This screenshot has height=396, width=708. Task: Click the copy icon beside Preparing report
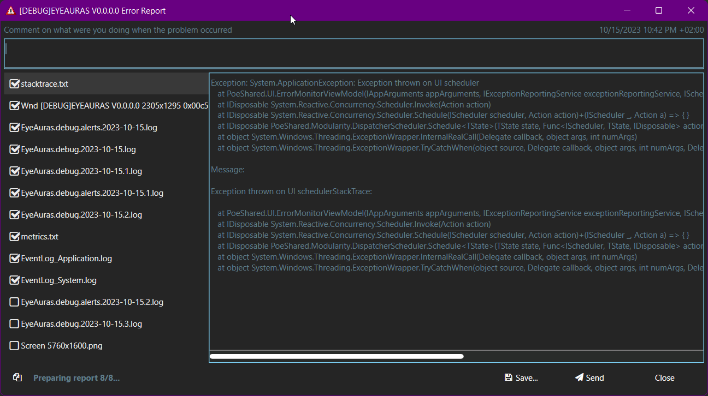point(17,377)
